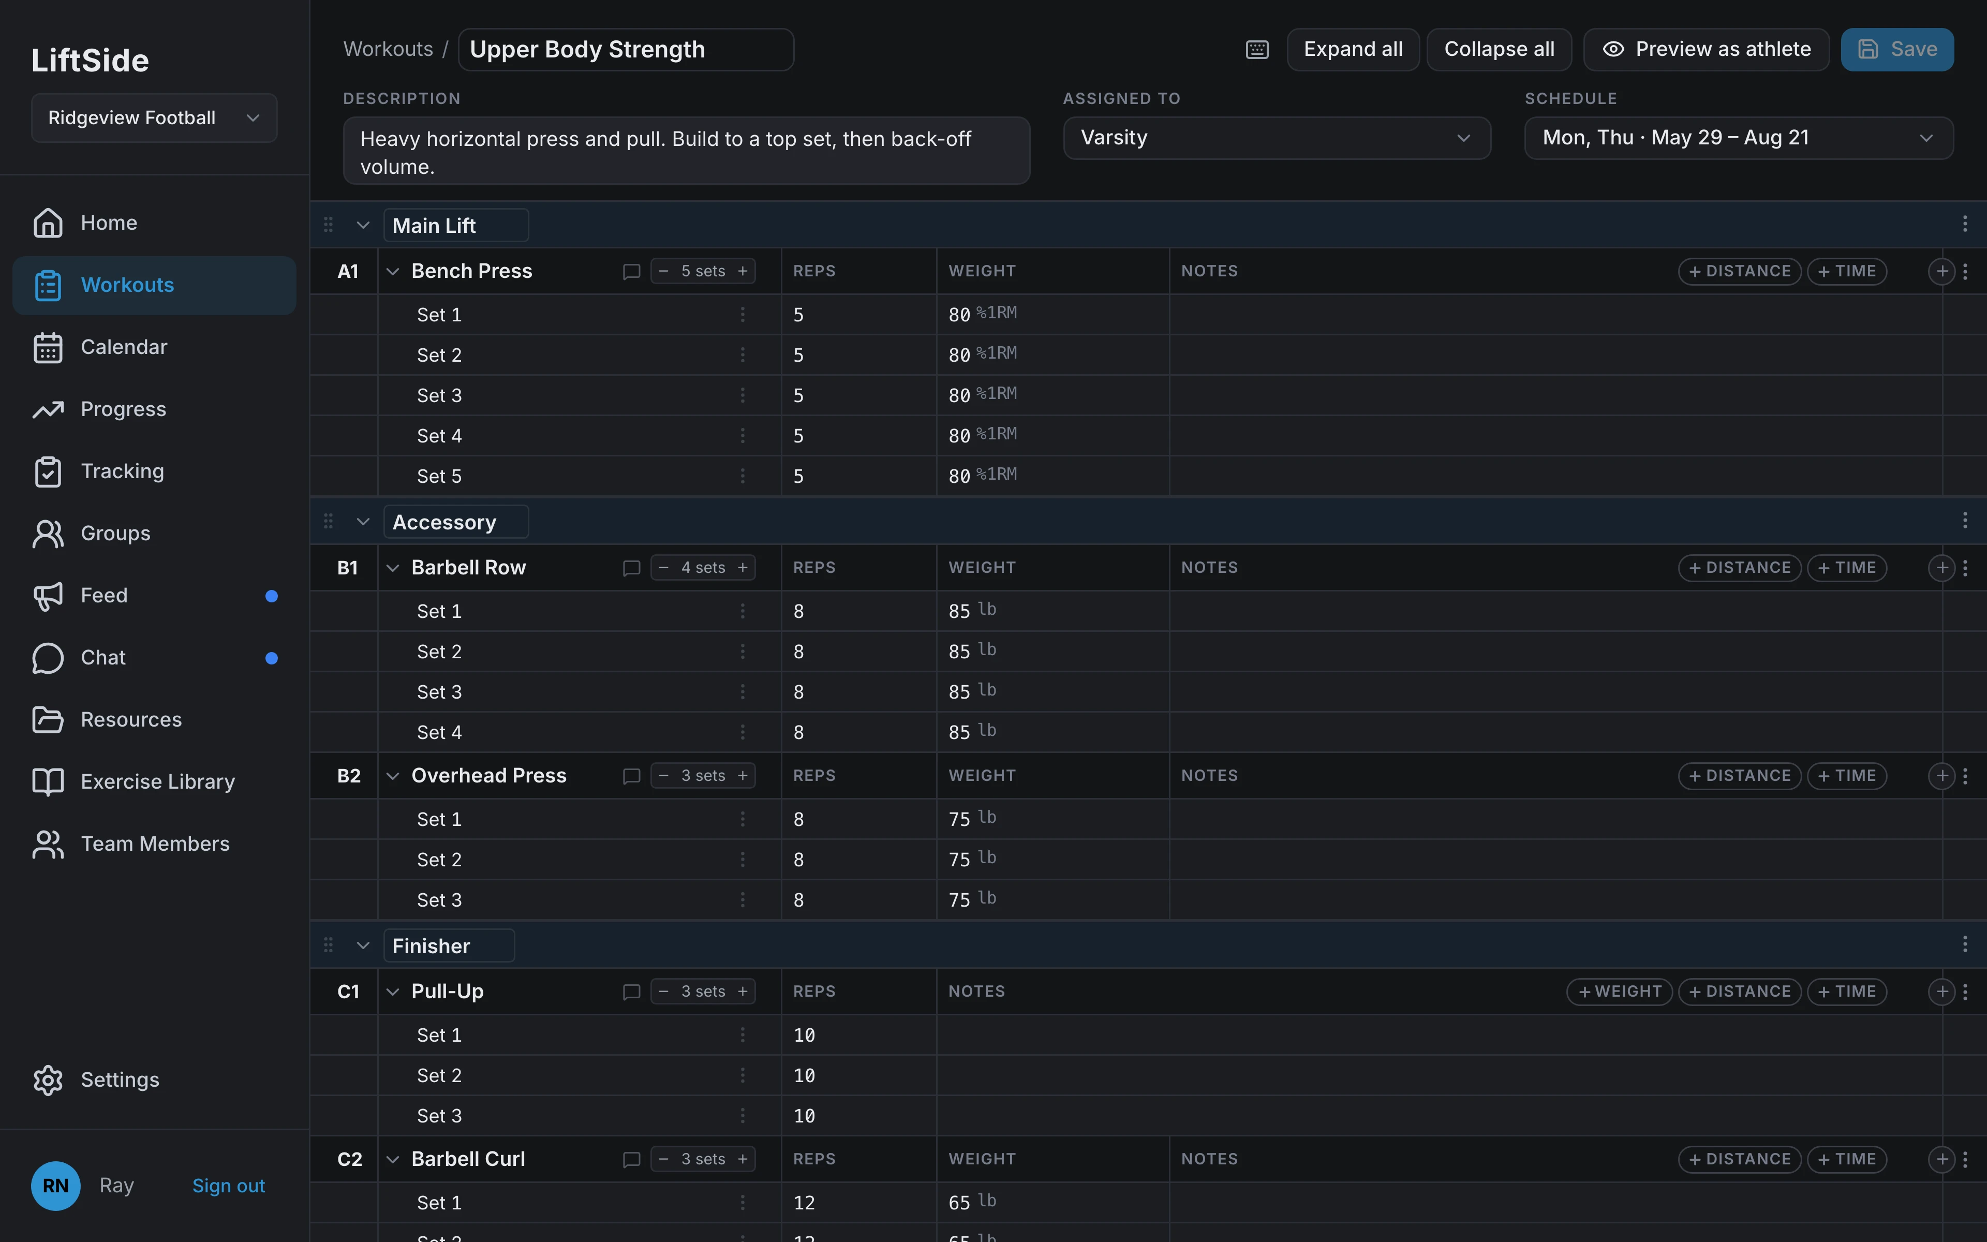Open the Accessory section options menu

(x=1965, y=520)
